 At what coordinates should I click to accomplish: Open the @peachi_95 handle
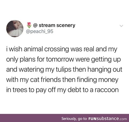click(40, 32)
